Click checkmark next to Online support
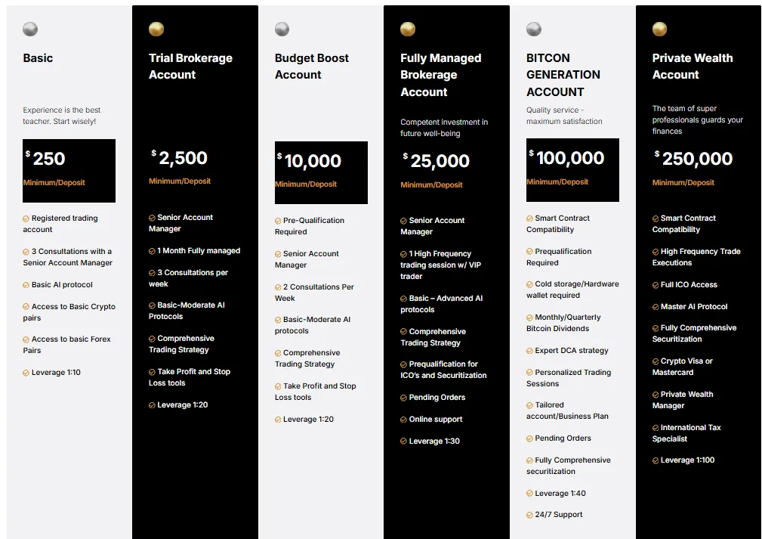This screenshot has height=539, width=762. click(x=404, y=420)
